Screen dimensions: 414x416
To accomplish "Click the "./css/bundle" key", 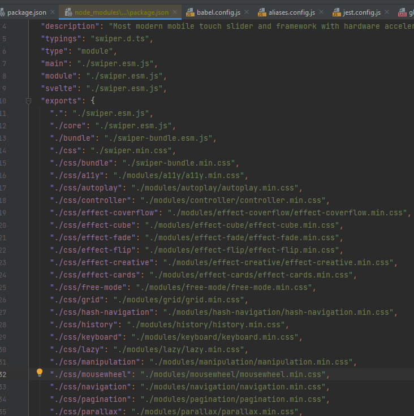I will (x=81, y=163).
